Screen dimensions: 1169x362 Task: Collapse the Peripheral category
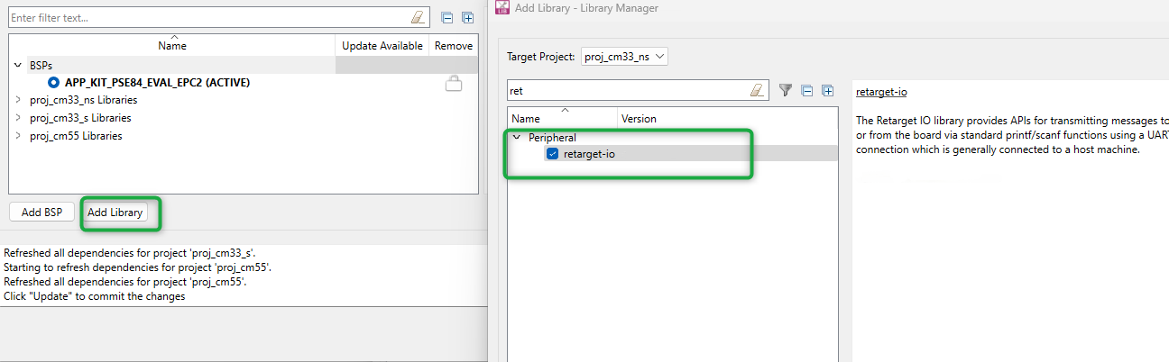point(517,138)
